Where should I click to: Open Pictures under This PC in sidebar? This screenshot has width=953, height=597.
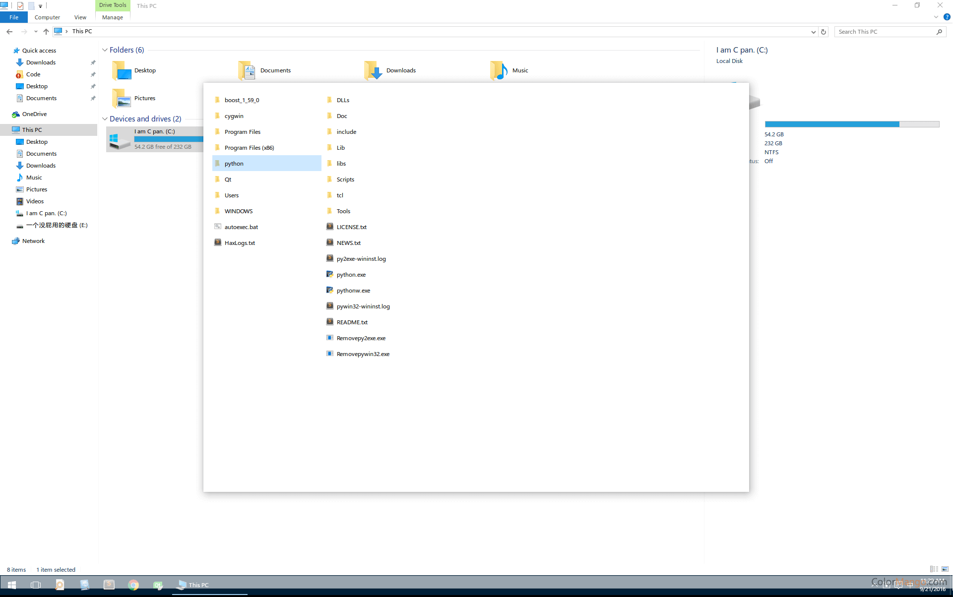pyautogui.click(x=37, y=189)
